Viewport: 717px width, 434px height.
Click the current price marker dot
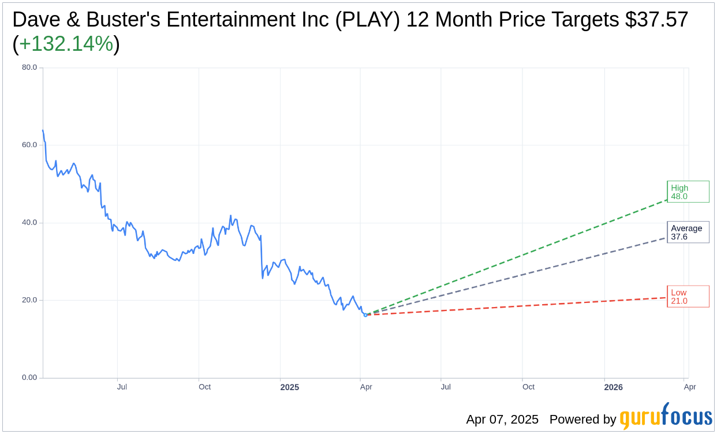click(x=365, y=315)
